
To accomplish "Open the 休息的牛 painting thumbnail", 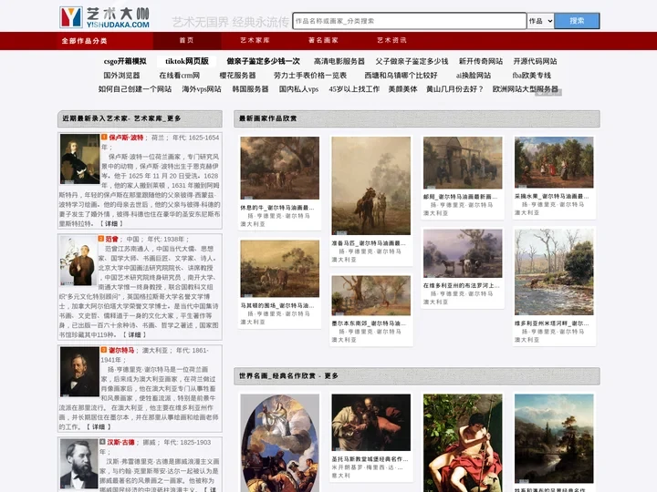I will coord(279,168).
